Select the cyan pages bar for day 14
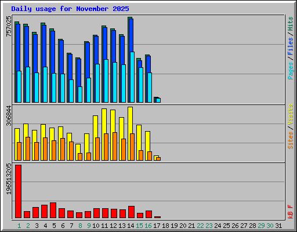Screen dimensions: 297x232 coord(132,77)
